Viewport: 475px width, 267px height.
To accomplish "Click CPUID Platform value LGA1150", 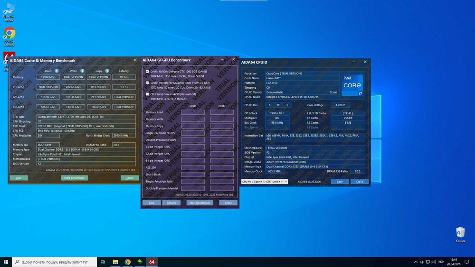I will pos(302,83).
